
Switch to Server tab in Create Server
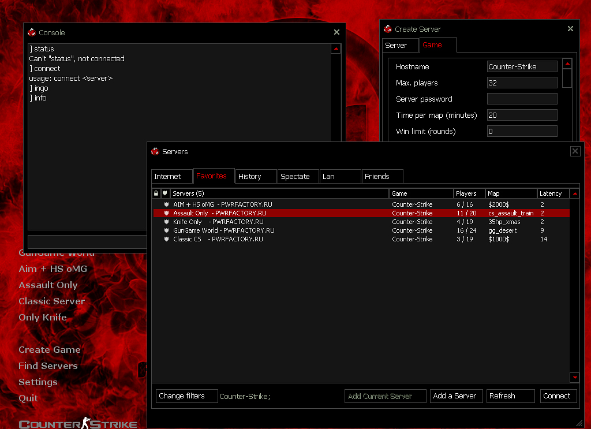coord(401,45)
